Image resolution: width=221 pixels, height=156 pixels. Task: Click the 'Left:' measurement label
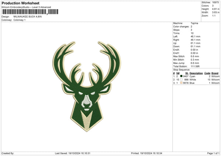click(x=175, y=36)
